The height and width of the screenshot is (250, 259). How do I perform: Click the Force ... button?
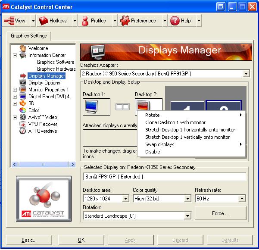(x=220, y=213)
